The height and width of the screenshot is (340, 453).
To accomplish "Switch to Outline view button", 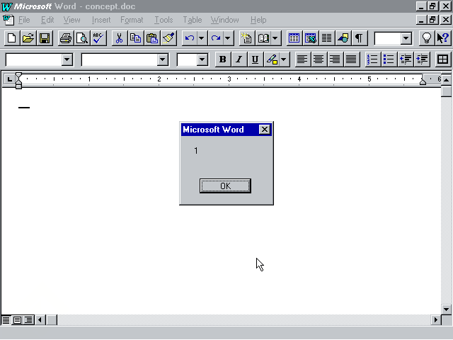I will point(28,319).
